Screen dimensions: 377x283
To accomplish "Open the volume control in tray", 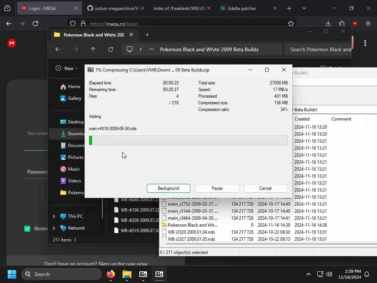I will [329, 274].
